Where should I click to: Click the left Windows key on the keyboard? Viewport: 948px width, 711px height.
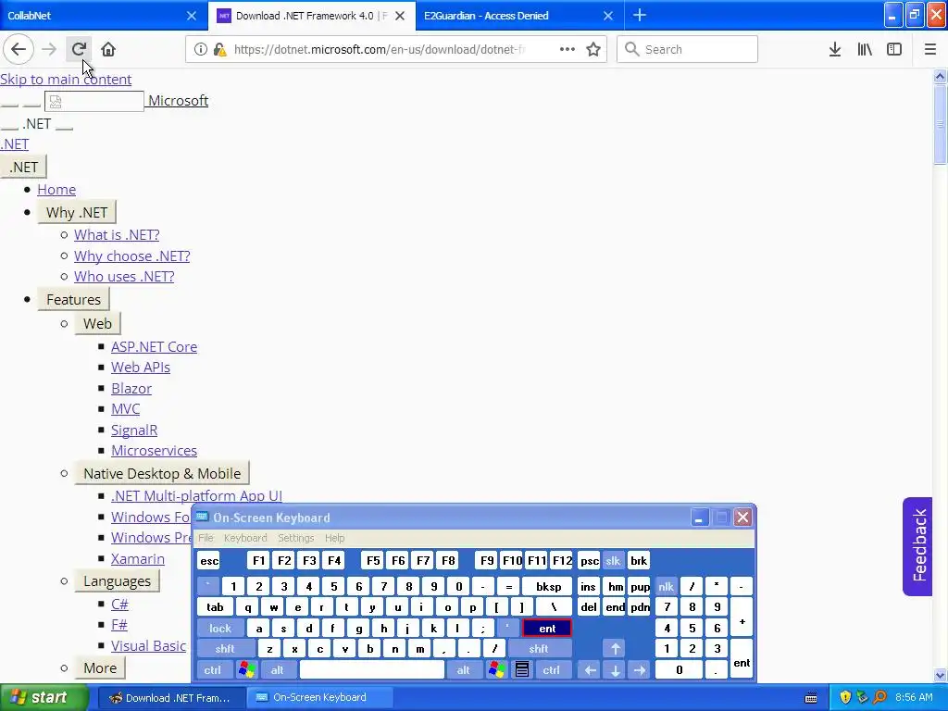[246, 669]
